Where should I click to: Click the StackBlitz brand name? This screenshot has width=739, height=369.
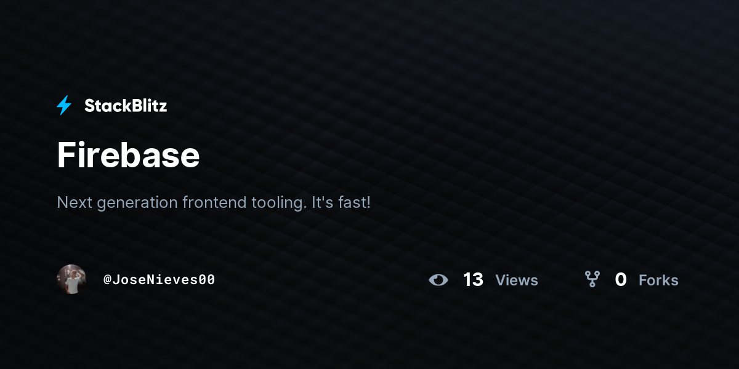[x=126, y=106]
